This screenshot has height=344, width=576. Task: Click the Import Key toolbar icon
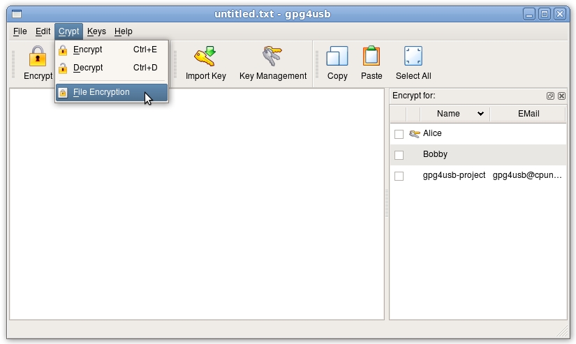coord(205,57)
